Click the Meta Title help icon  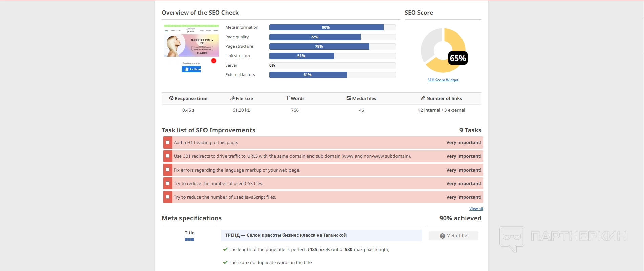[442, 236]
